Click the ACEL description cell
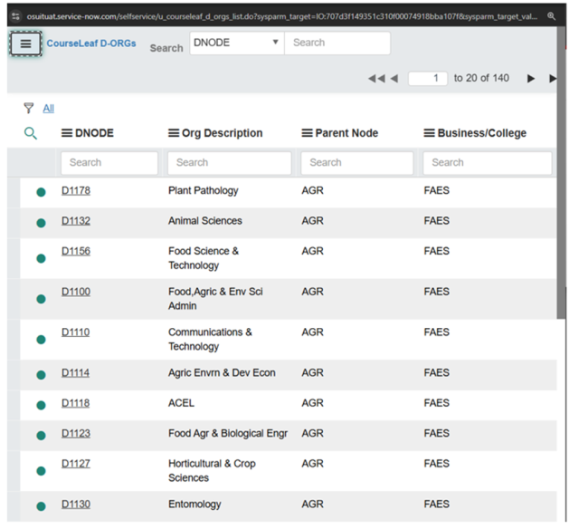The height and width of the screenshot is (529, 579). [x=181, y=403]
